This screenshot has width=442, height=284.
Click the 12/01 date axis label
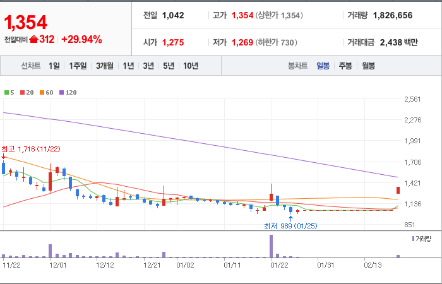pyautogui.click(x=58, y=265)
